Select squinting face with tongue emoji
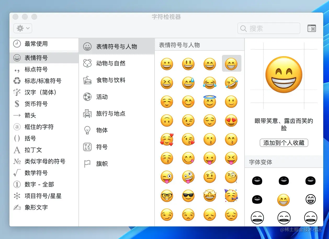The image size is (329, 239). [x=231, y=158]
